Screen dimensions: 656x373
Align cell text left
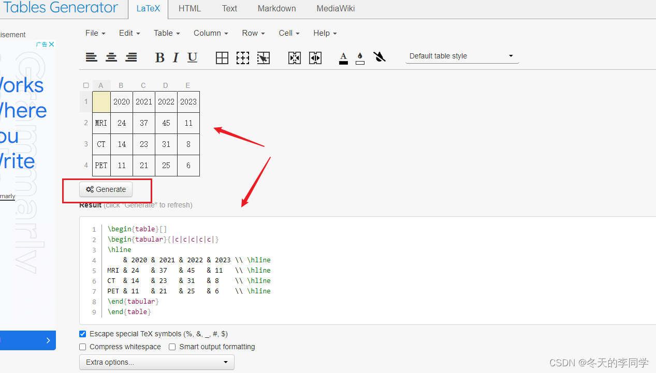92,57
